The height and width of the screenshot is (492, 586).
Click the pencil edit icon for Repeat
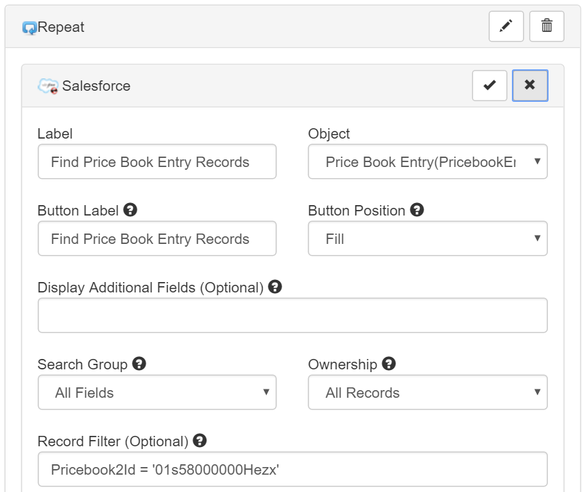(x=506, y=26)
